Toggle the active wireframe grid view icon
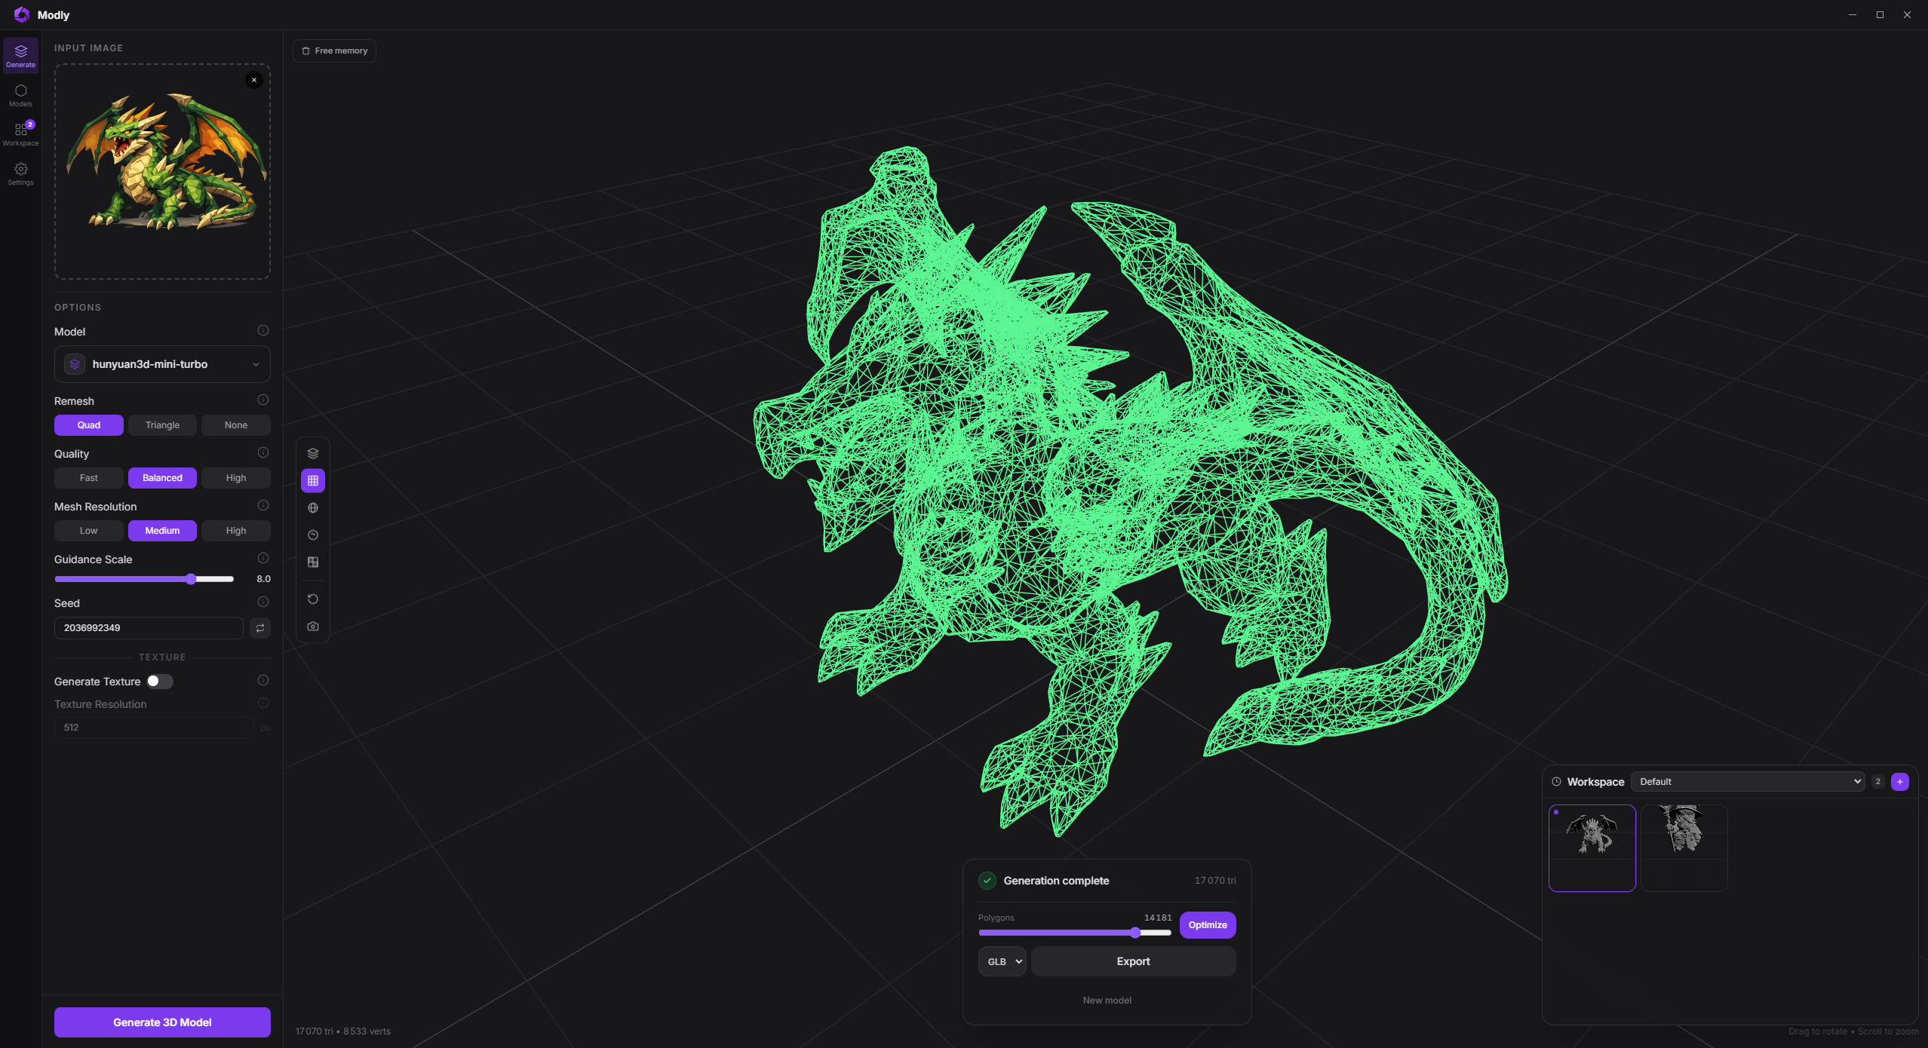The width and height of the screenshot is (1928, 1048). pyautogui.click(x=313, y=480)
